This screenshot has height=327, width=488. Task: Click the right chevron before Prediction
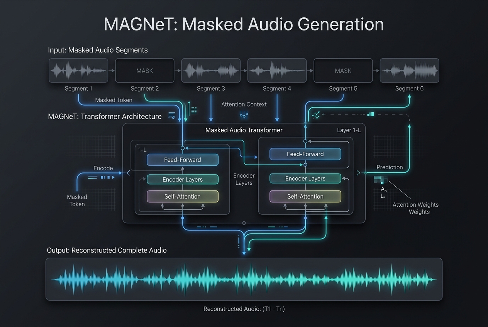coord(358,173)
